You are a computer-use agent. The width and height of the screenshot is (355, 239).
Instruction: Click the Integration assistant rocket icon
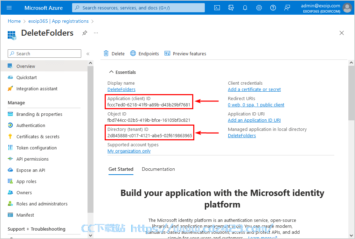click(x=10, y=89)
